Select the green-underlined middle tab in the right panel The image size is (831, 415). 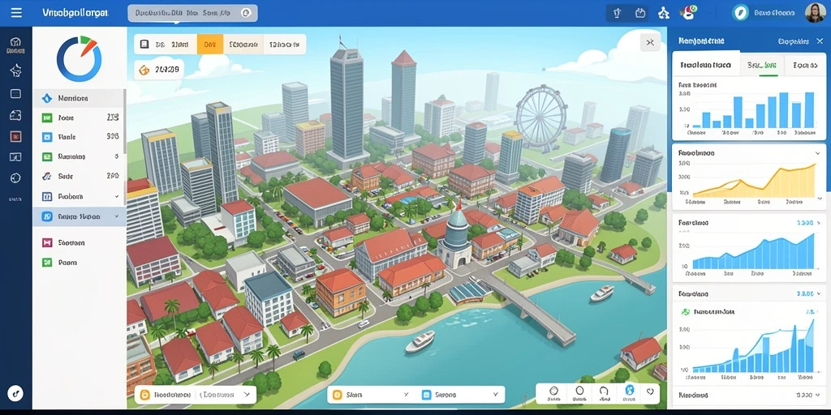[x=762, y=65]
